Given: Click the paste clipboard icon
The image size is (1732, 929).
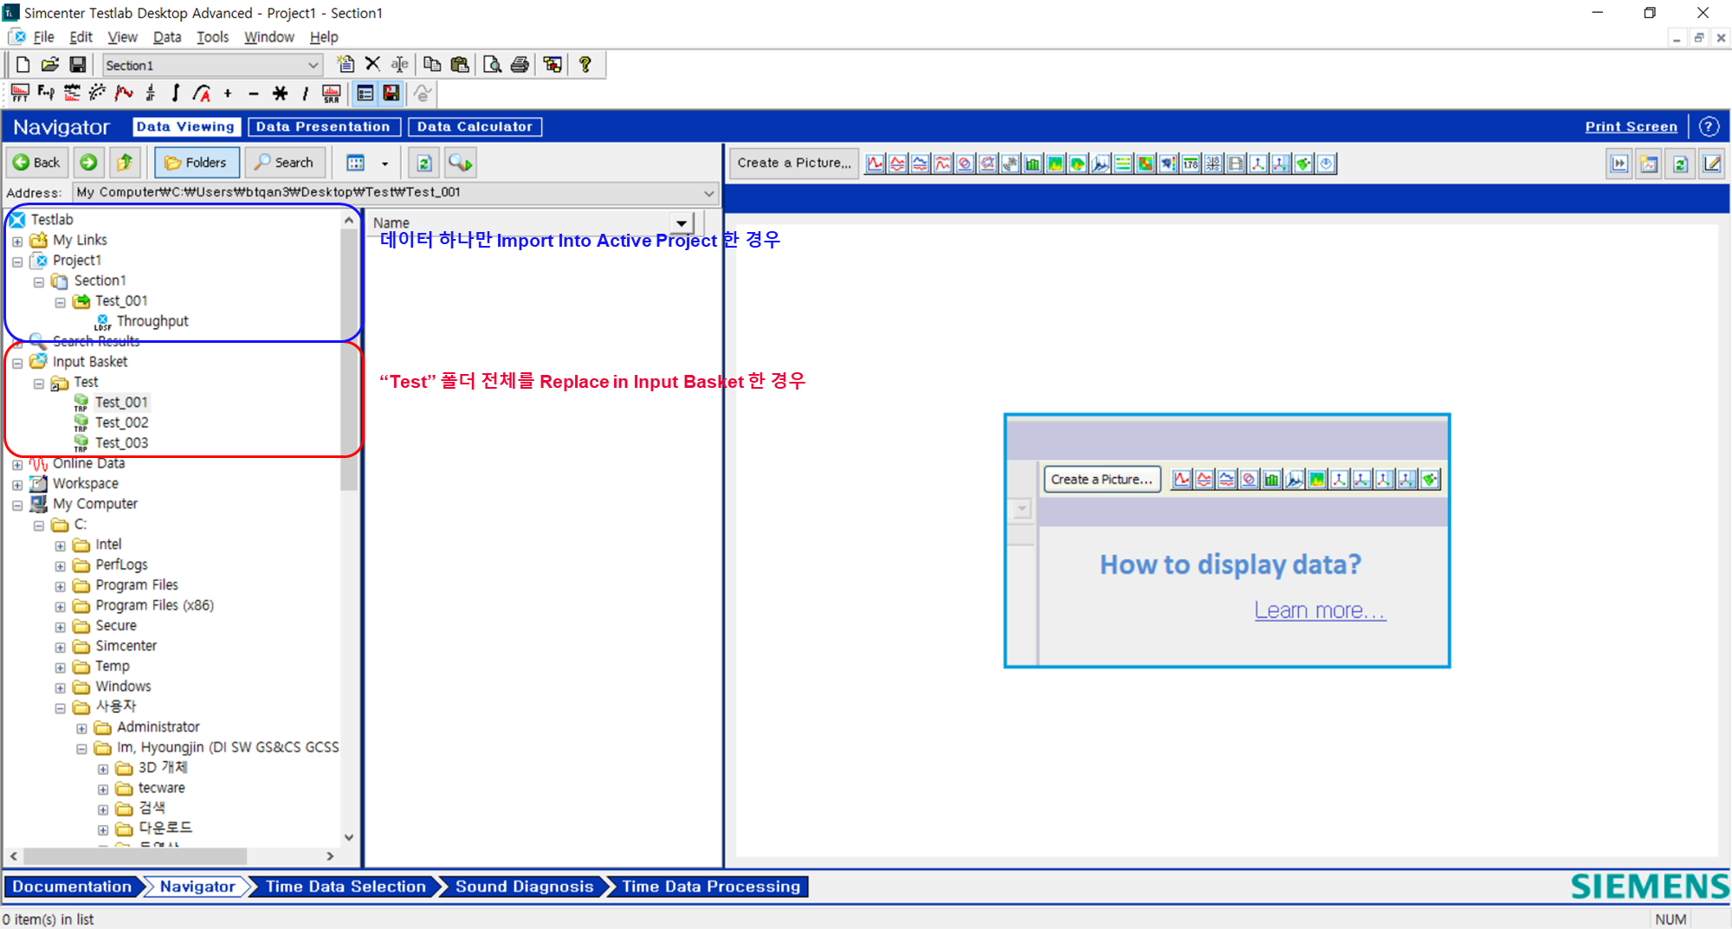Looking at the screenshot, I should pos(460,64).
